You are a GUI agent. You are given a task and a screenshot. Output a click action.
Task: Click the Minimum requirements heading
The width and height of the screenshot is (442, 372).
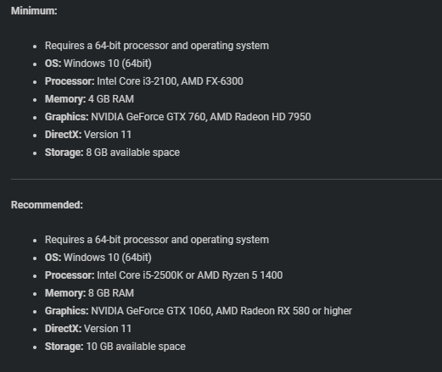(x=34, y=11)
